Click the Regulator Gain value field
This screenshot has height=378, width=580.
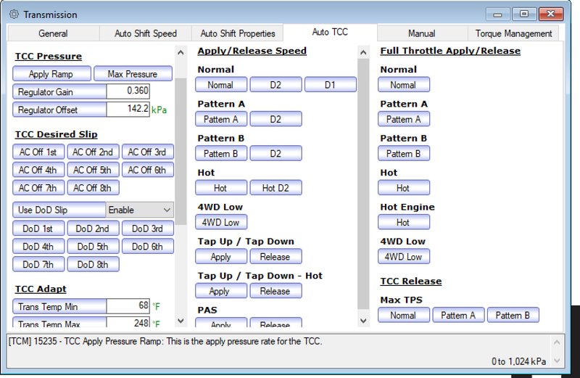(128, 91)
